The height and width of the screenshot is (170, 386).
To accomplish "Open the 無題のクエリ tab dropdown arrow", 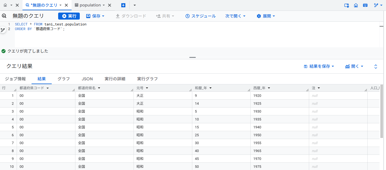I will pyautogui.click(x=60, y=5).
